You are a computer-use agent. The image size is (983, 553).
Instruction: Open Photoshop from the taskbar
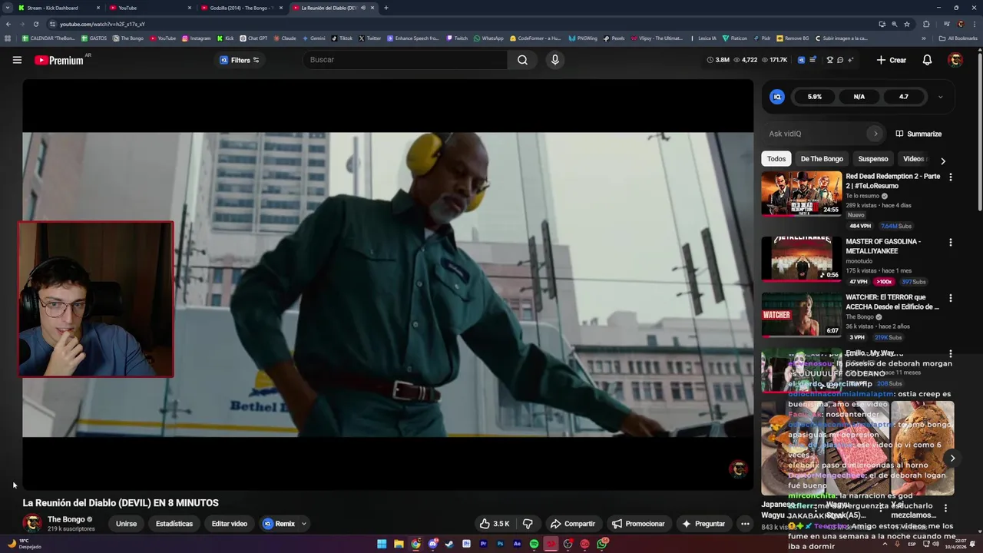point(500,544)
